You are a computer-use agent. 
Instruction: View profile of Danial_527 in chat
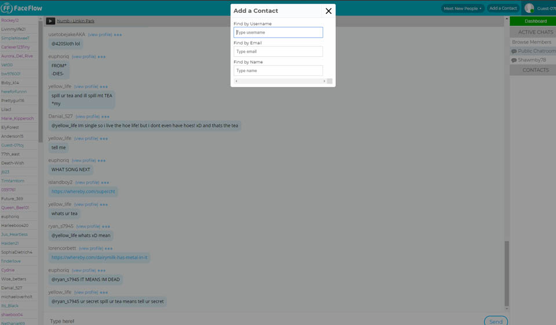coord(87,116)
